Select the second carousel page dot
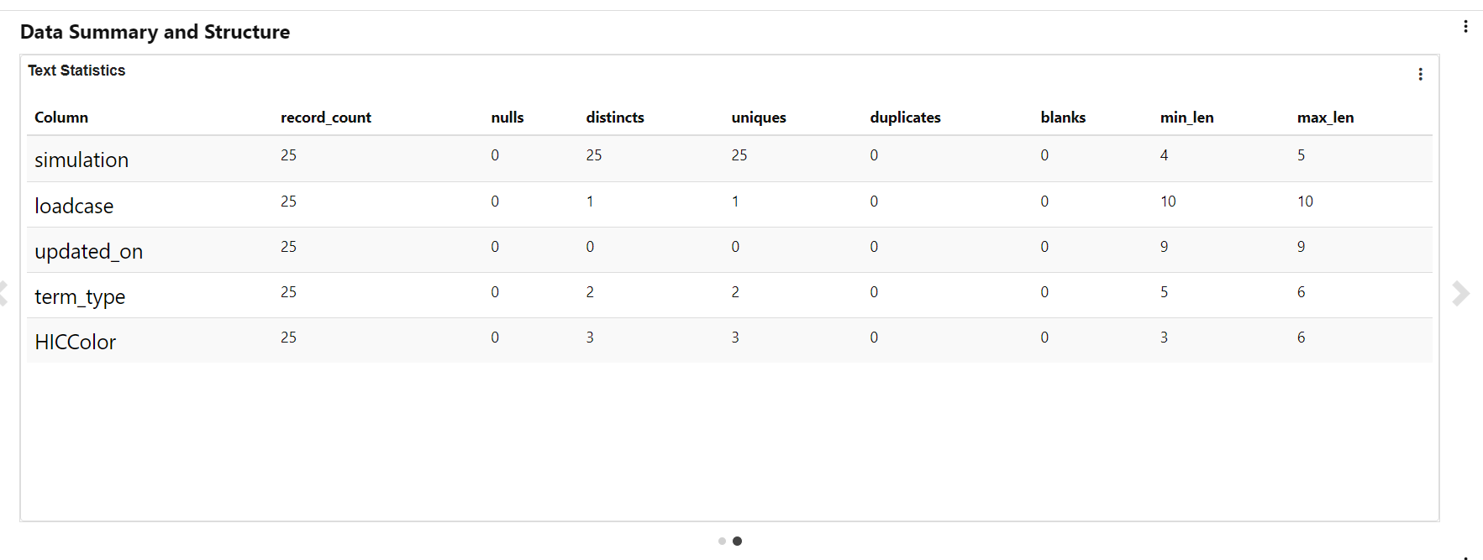 click(x=737, y=542)
